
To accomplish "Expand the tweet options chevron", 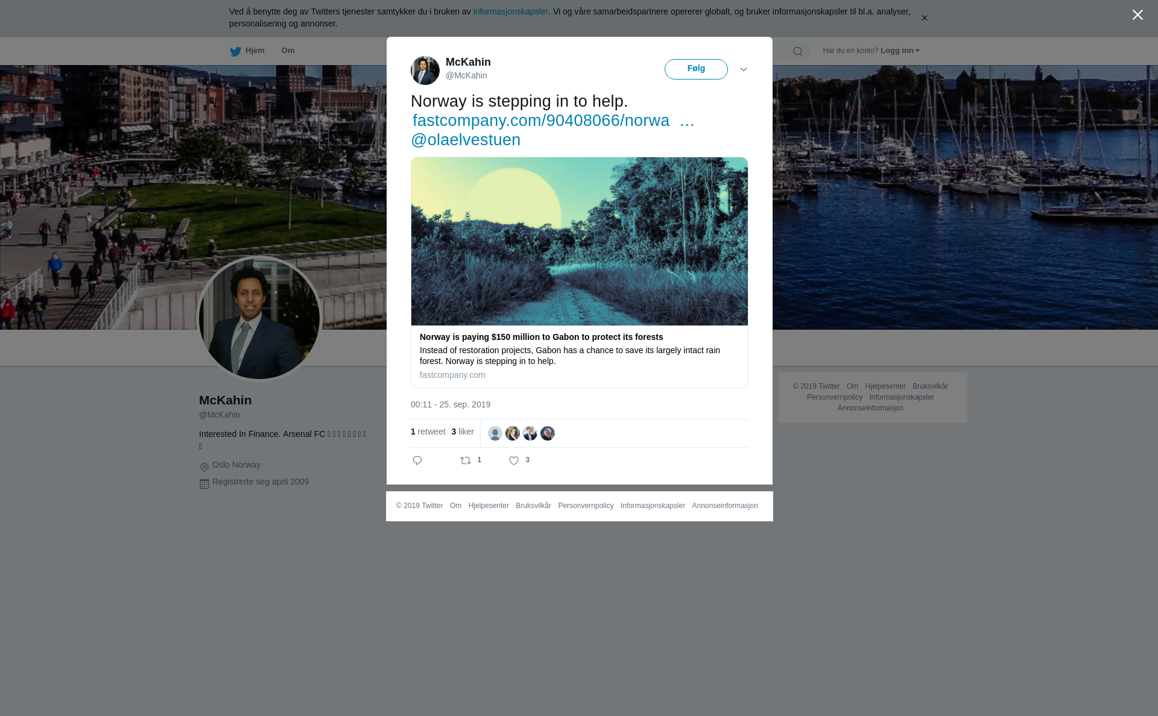I will (744, 70).
